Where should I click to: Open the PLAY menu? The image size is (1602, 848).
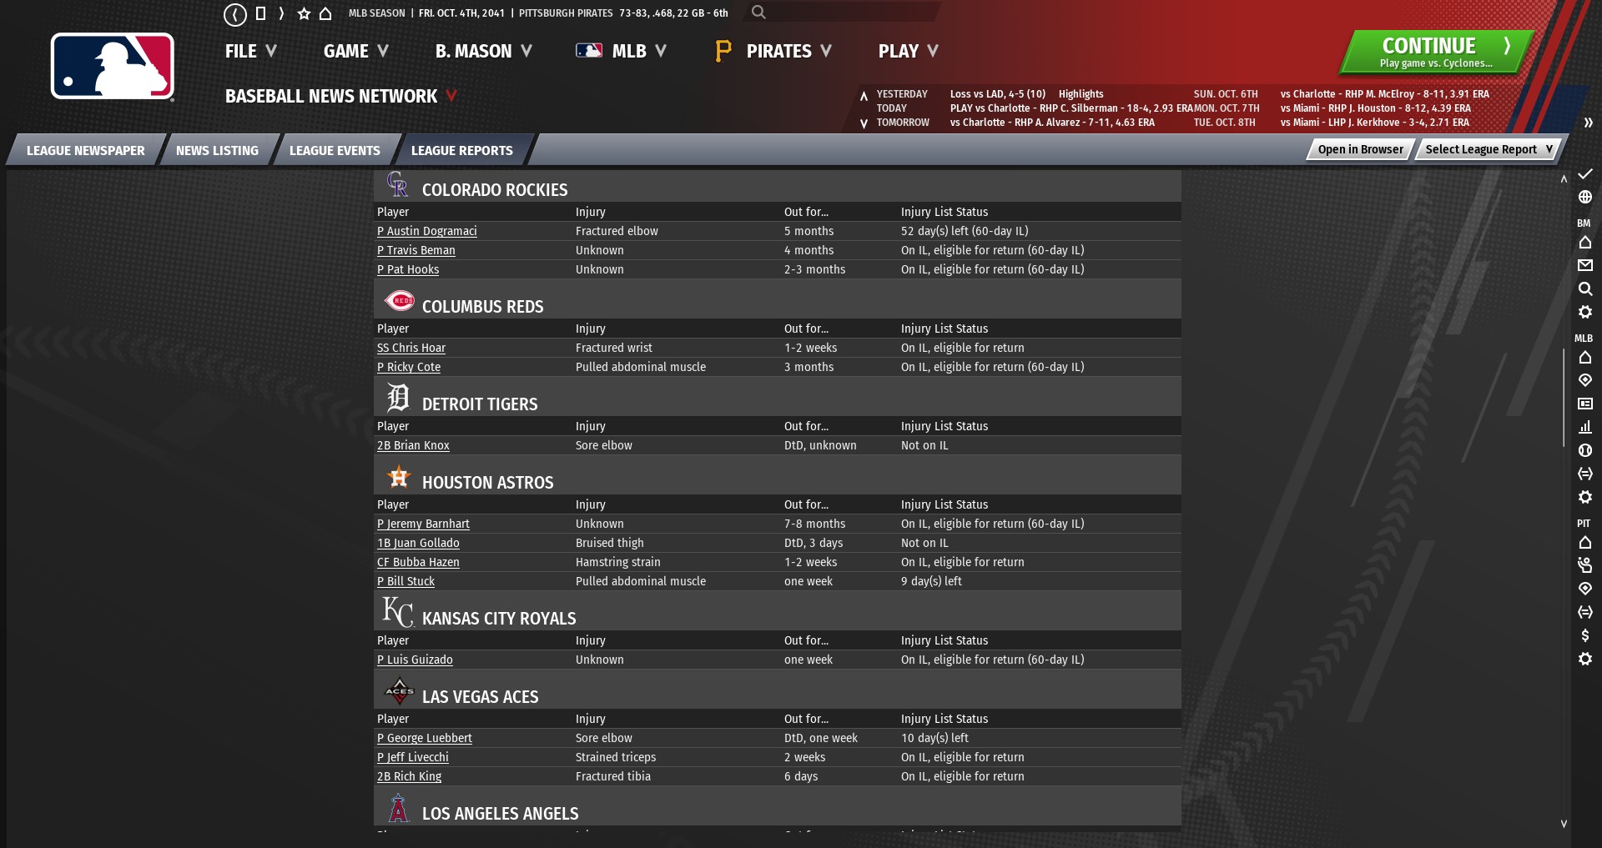point(909,51)
